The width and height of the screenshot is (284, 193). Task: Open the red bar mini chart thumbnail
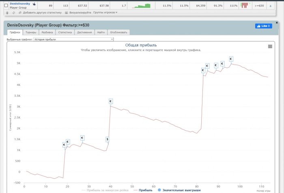pyautogui.click(x=245, y=5)
